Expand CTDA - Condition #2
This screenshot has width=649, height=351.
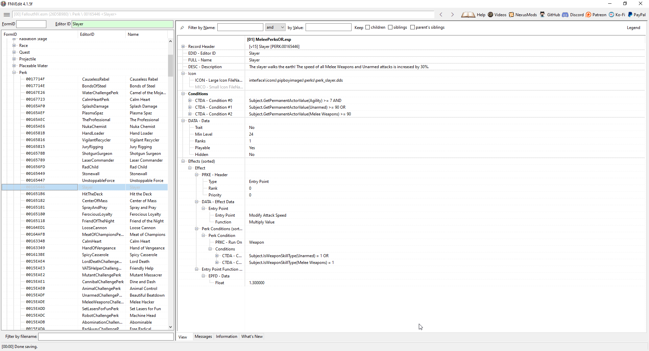point(190,114)
